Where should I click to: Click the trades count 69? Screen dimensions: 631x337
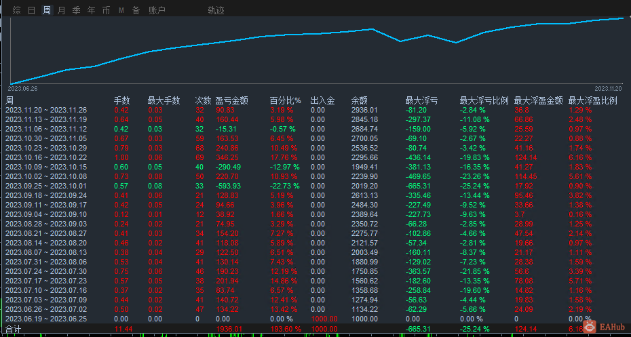coord(199,157)
